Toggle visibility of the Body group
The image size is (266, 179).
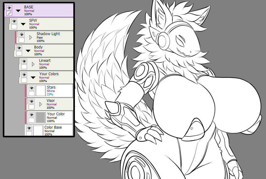tap(19, 48)
